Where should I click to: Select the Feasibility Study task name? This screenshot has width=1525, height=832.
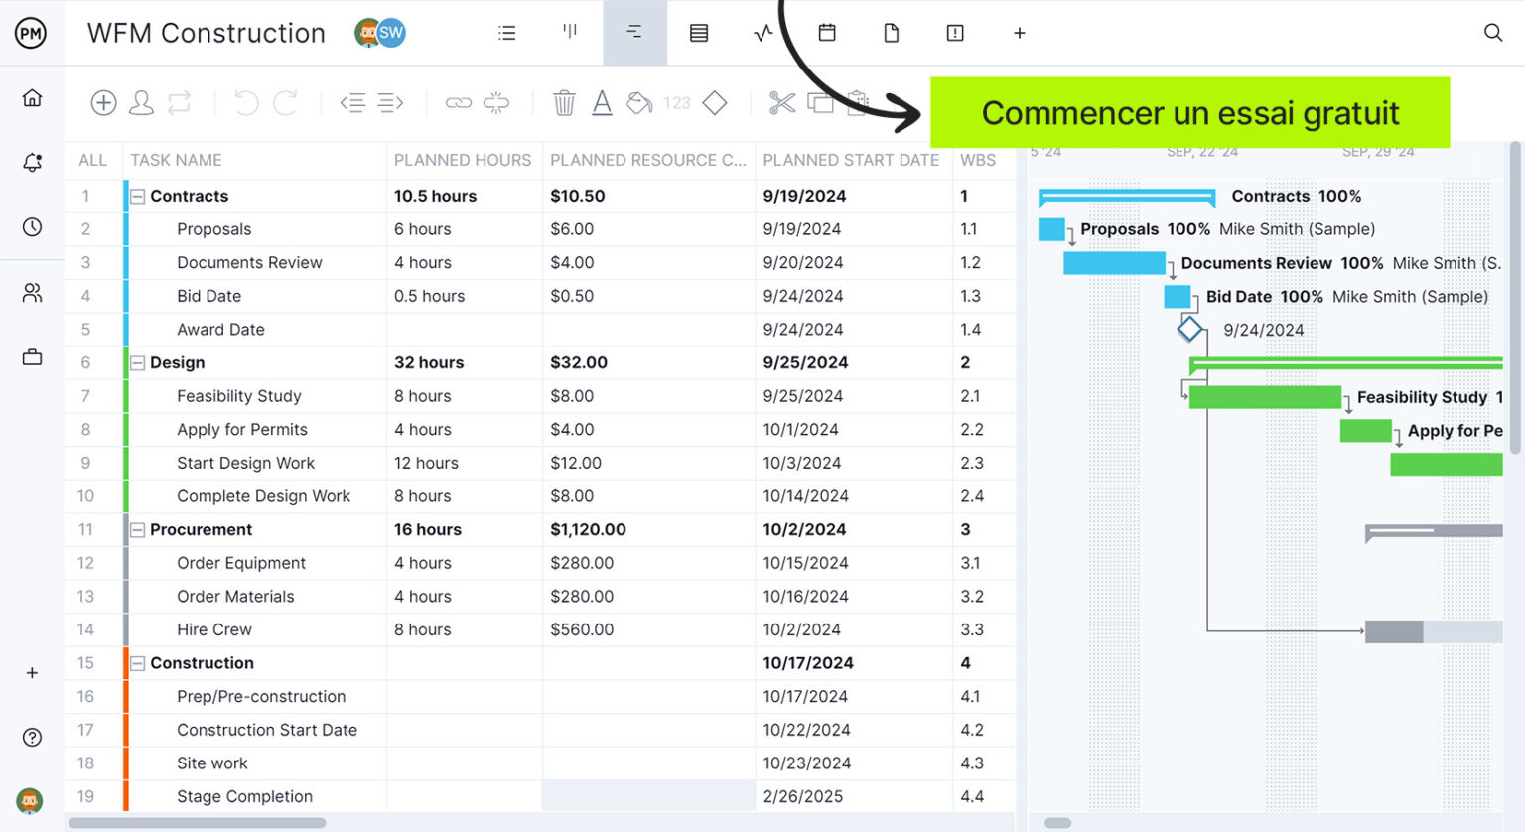(x=238, y=396)
